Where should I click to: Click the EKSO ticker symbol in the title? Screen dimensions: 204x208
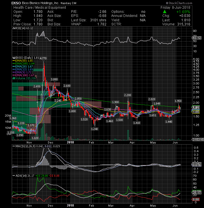pos(16,3)
